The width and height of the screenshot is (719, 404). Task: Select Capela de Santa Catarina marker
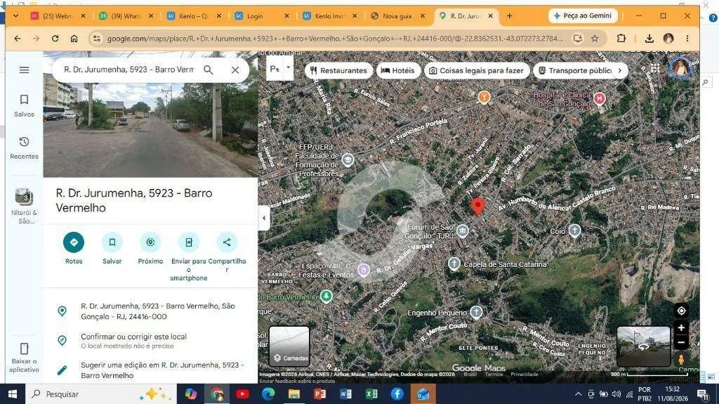tap(454, 263)
